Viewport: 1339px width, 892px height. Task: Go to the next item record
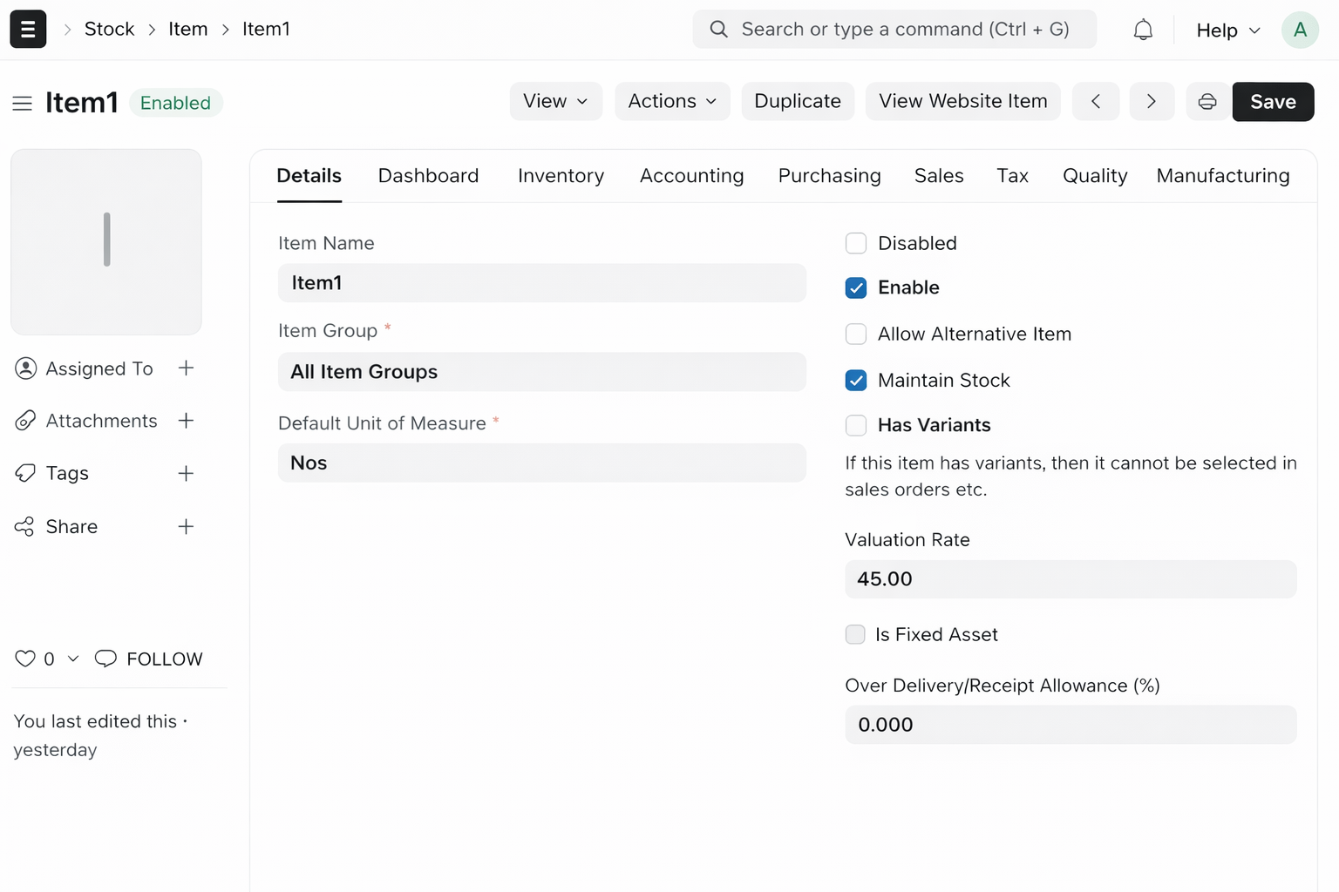coord(1152,102)
